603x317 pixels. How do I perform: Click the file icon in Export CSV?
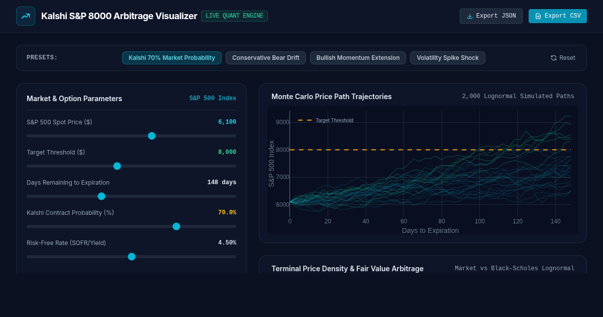tap(538, 16)
